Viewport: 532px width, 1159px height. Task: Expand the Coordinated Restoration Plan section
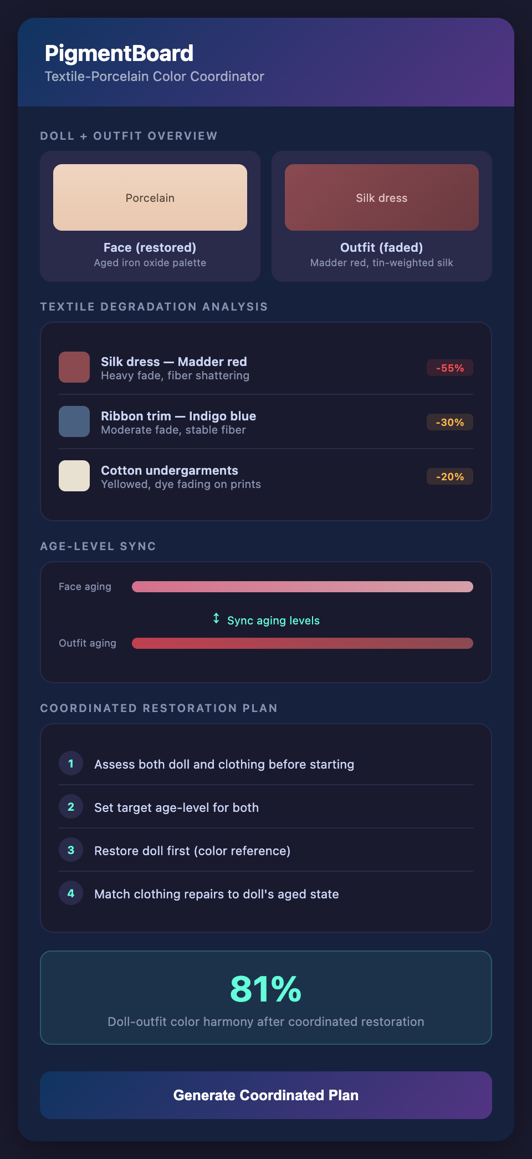click(158, 708)
